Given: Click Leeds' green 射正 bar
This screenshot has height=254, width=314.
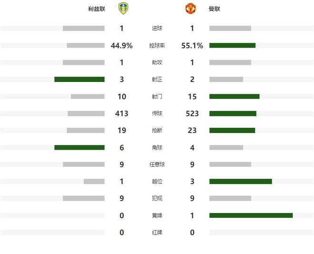Looking at the screenshot, I should 79,80.
